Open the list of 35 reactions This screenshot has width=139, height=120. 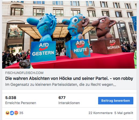[21, 113]
